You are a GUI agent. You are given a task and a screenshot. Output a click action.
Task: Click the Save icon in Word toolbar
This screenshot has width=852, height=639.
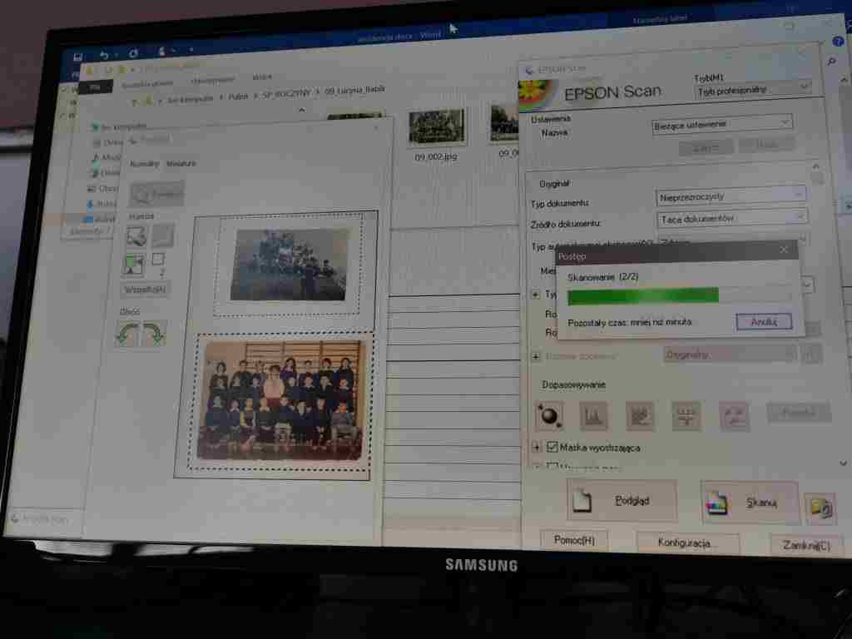[77, 57]
